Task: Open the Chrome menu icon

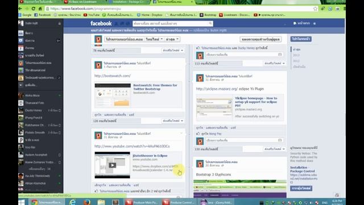Action: [x=344, y=9]
